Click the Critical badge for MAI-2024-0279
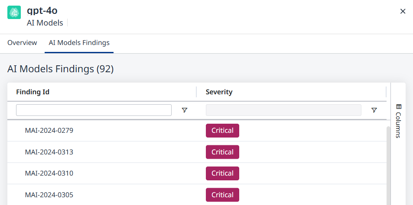This screenshot has width=413, height=205. [222, 130]
